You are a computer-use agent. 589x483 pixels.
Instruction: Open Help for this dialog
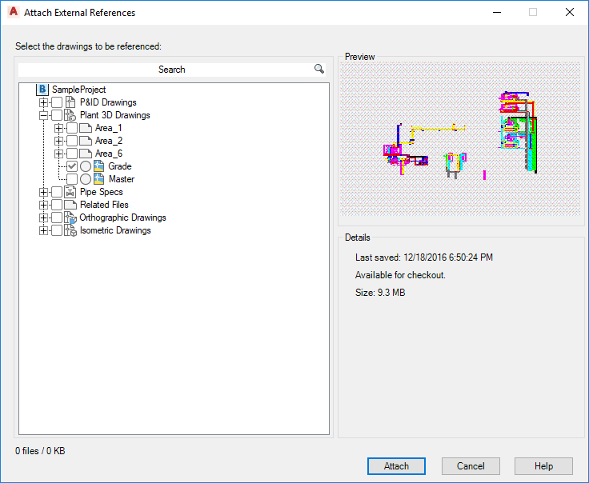543,465
